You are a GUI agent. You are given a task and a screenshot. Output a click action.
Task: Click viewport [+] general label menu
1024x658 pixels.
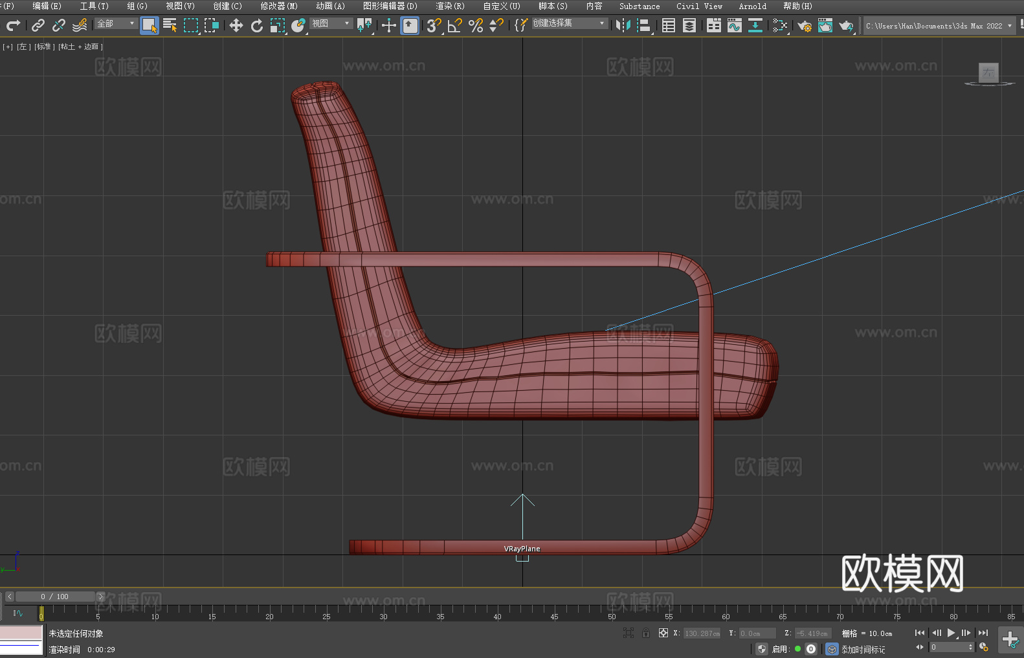click(8, 47)
